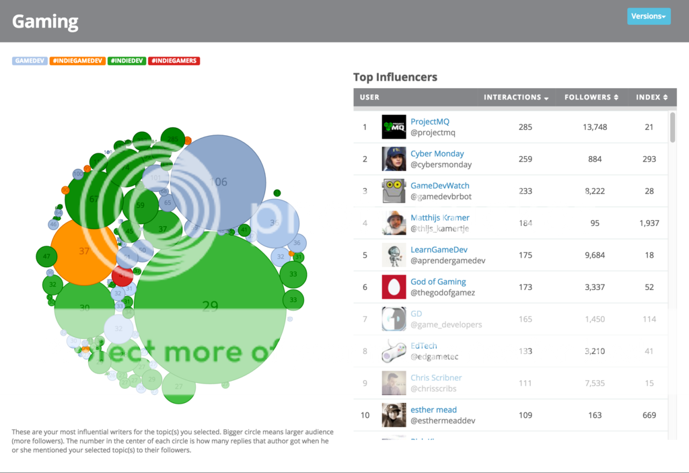Open the Versions dropdown
This screenshot has height=473, width=689.
[x=649, y=16]
